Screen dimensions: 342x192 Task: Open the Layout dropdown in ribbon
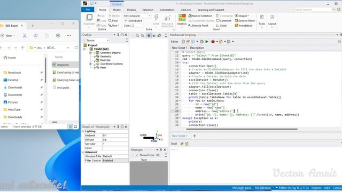coord(272,21)
